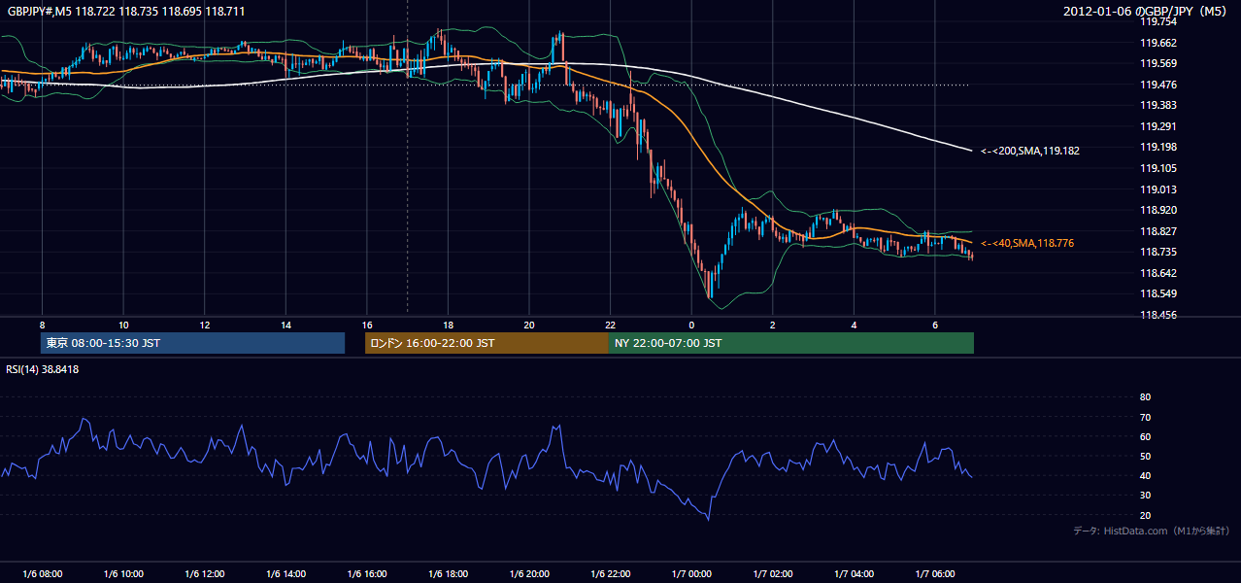This screenshot has width=1241, height=583.
Task: Click RSI scale level 60
Action: point(1145,436)
